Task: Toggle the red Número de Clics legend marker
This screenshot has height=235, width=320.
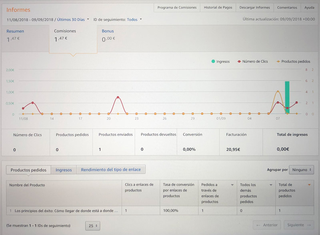Action: pos(239,62)
